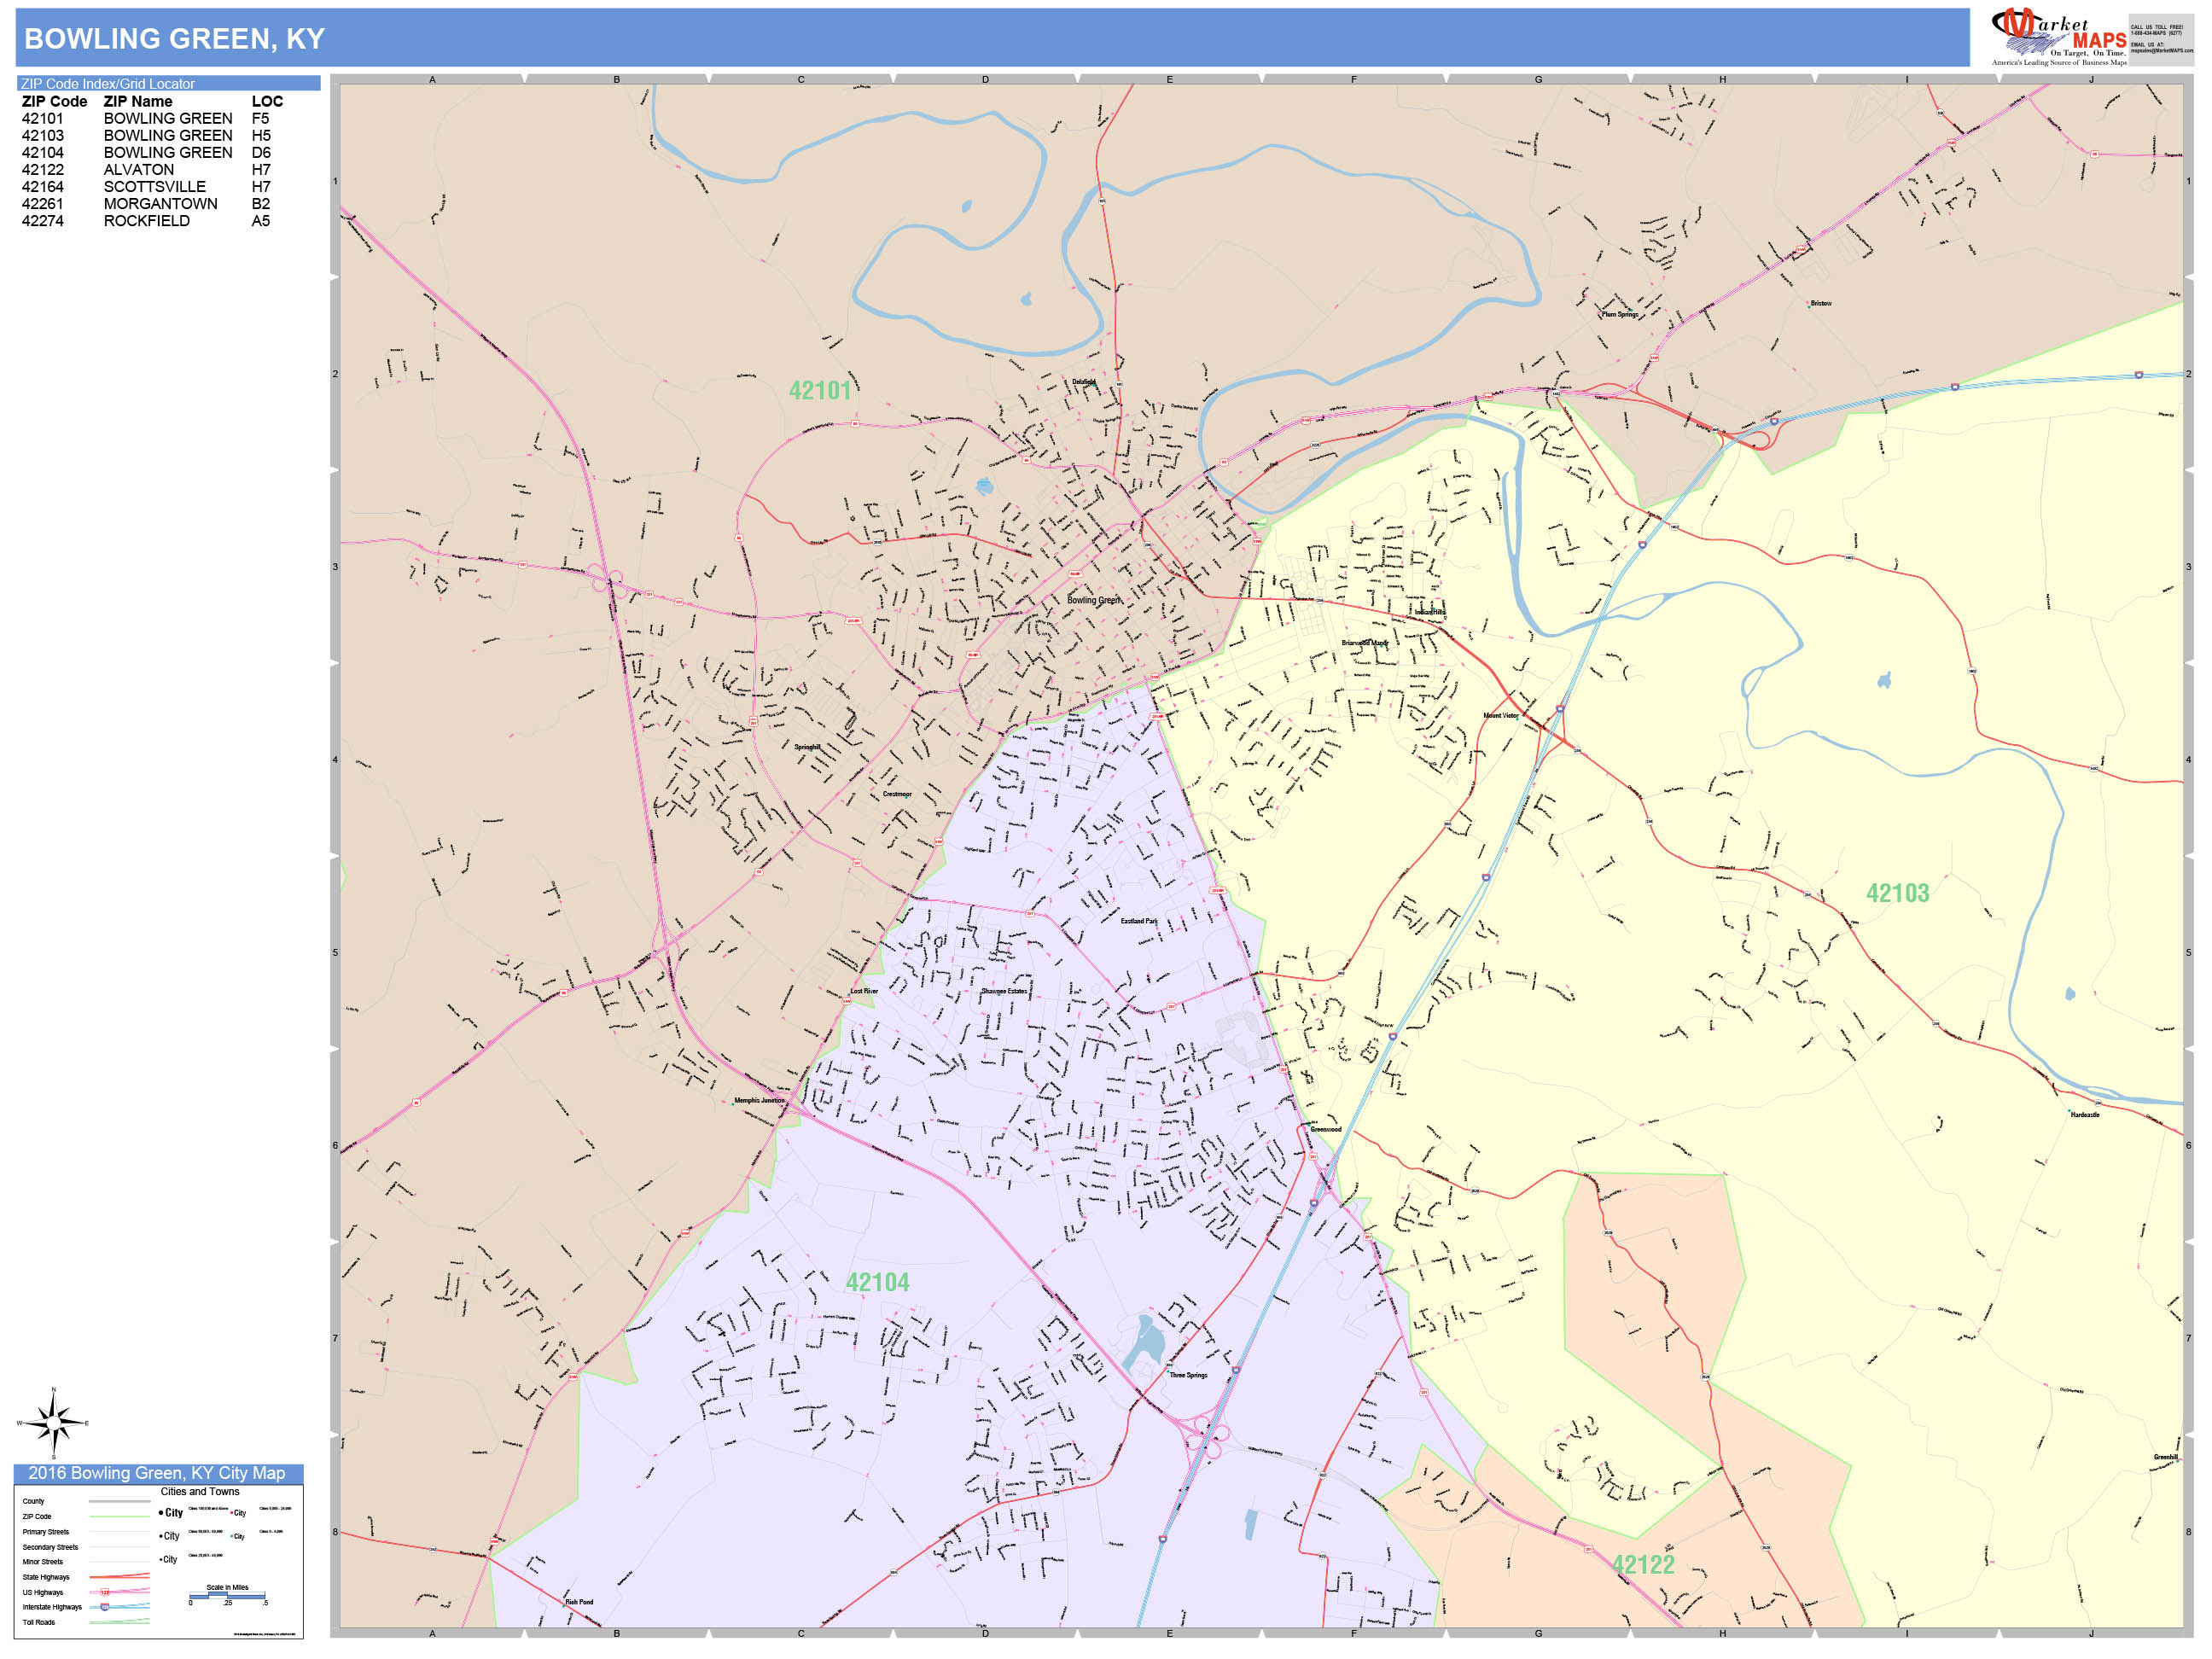Screen dimensions: 2212x1659
Task: Expand the 2016 Bowling Green, KY City Map header
Action: [160, 1472]
